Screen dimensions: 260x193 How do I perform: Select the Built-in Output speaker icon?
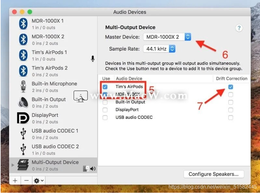(23, 102)
